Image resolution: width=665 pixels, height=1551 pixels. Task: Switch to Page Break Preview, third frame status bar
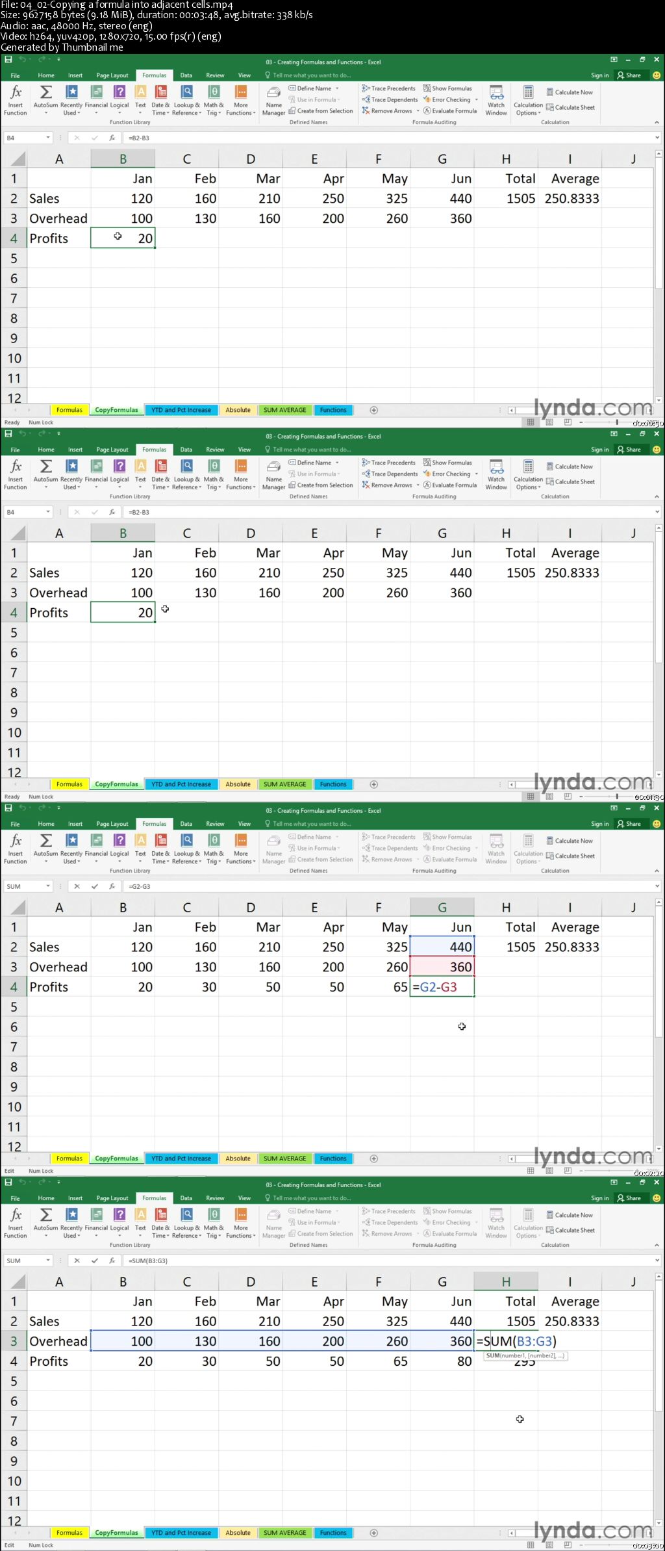pos(568,1171)
